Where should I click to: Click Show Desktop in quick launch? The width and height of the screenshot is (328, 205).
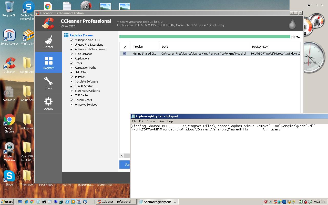(x=20, y=202)
